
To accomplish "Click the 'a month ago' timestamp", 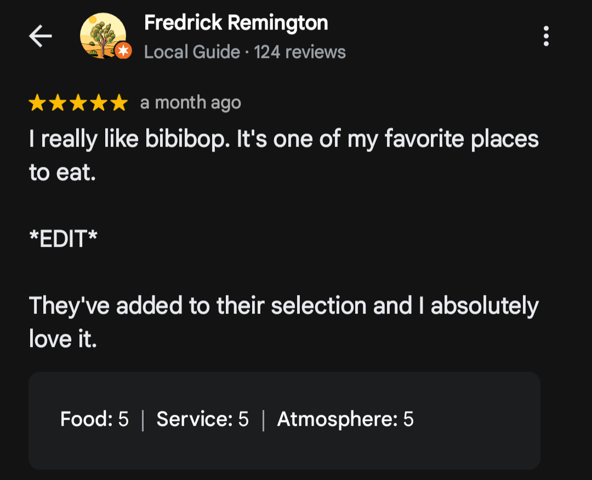I will point(190,103).
